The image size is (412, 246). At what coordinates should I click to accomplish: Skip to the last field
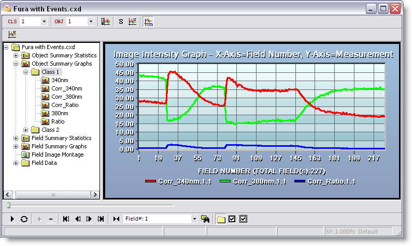click(x=101, y=219)
